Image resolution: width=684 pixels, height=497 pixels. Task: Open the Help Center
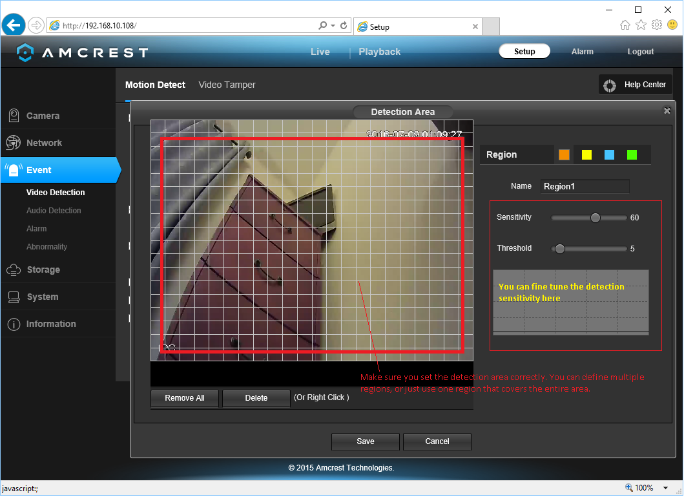click(636, 85)
